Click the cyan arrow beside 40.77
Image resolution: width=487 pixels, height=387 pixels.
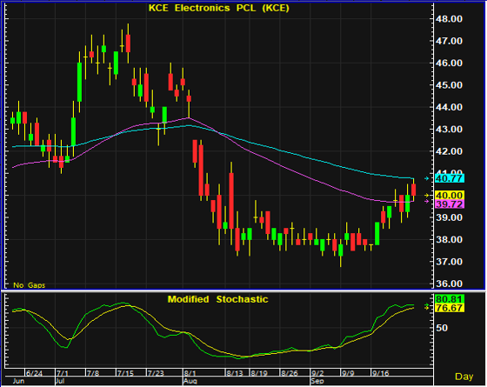coord(427,178)
